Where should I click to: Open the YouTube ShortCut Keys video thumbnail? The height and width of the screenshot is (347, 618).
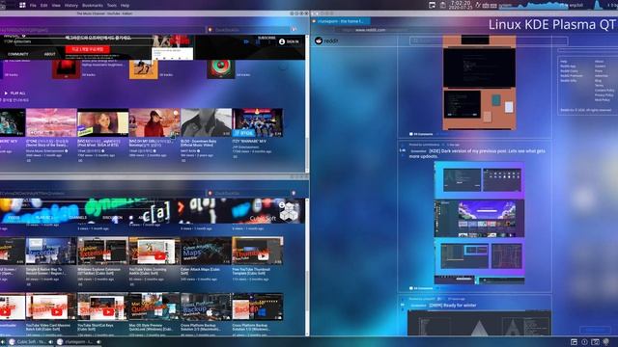click(x=102, y=307)
